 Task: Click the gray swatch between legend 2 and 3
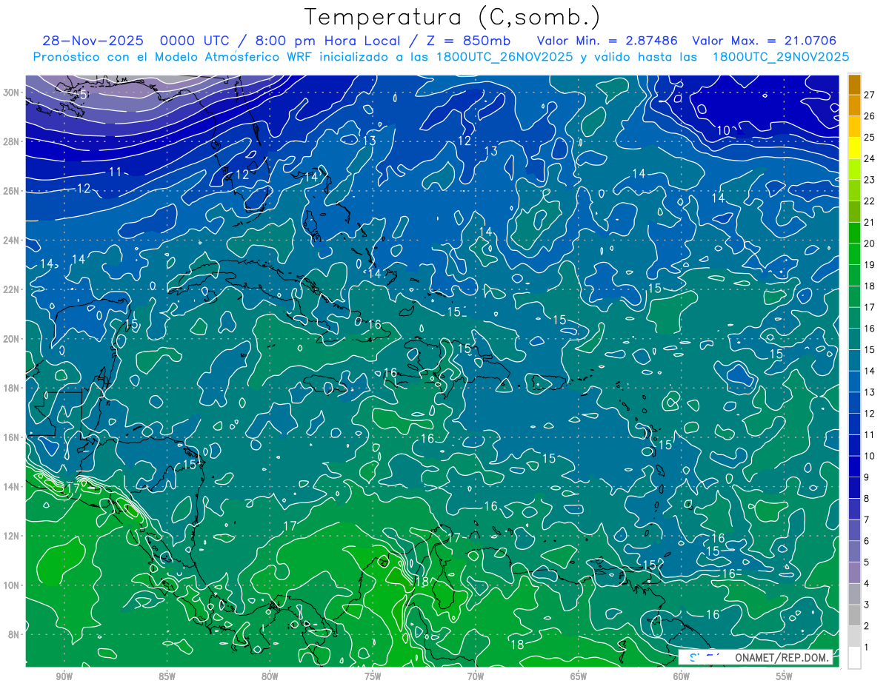click(854, 616)
